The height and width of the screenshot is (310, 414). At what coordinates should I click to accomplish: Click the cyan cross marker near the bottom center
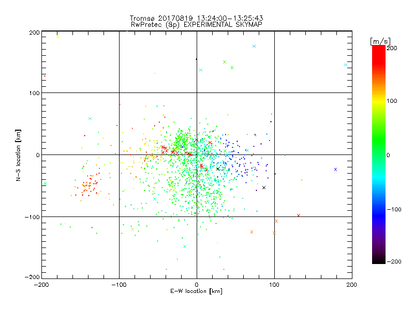pyautogui.click(x=185, y=246)
